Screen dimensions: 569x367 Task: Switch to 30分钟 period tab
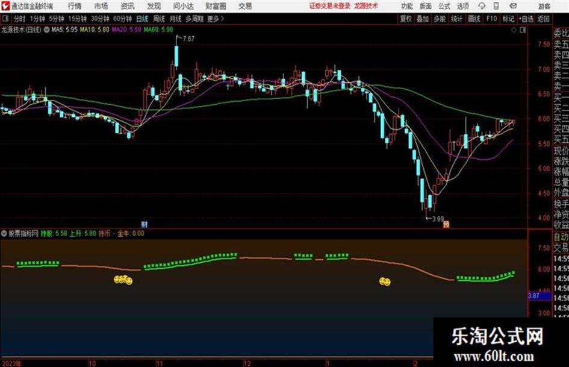pos(100,19)
